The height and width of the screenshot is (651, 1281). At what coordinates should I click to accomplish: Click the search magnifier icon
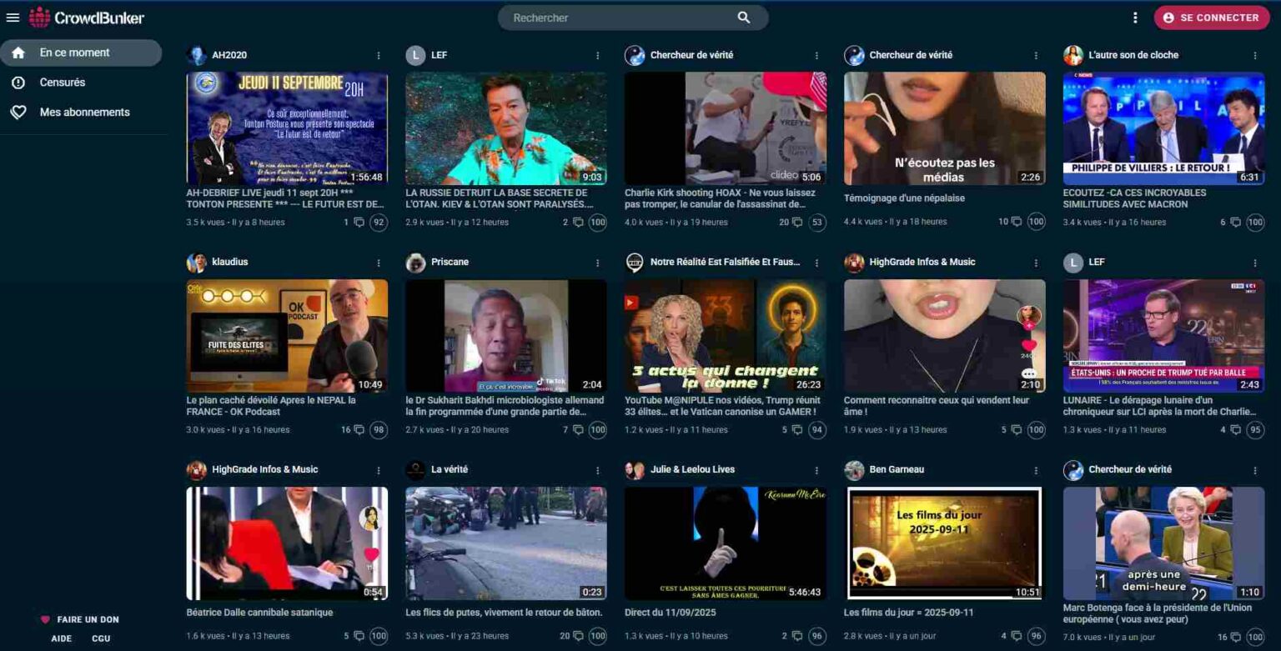(x=742, y=17)
